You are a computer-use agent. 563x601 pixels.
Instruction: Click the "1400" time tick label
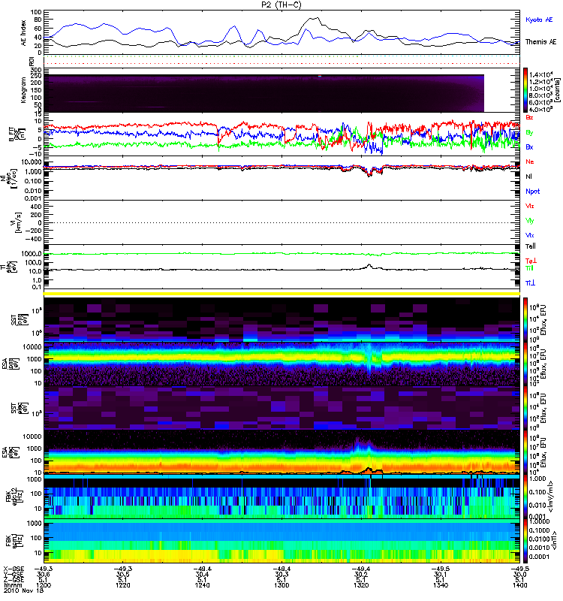(519, 585)
